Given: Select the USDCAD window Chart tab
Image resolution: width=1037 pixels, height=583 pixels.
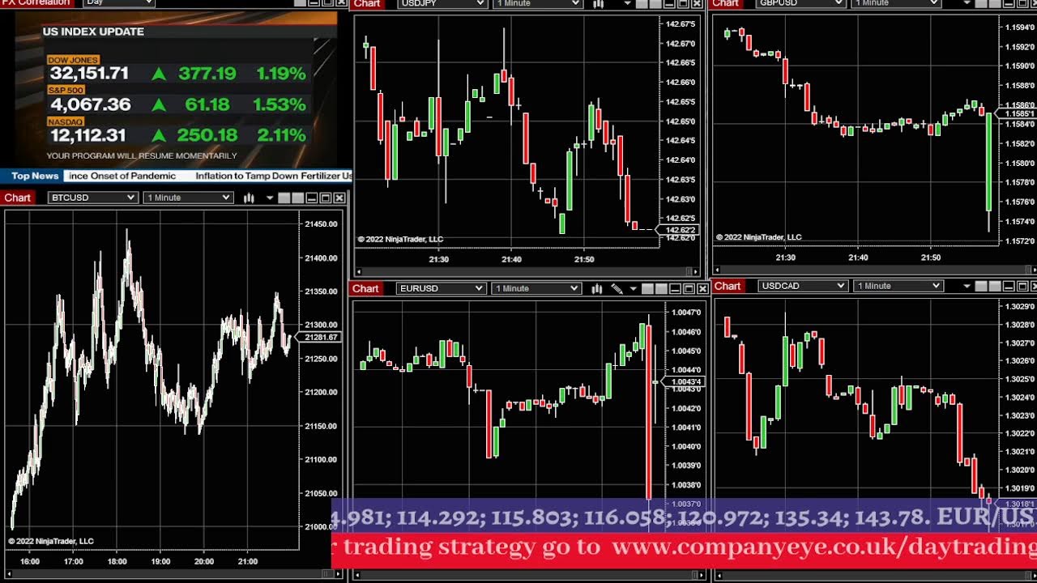Looking at the screenshot, I should [728, 286].
